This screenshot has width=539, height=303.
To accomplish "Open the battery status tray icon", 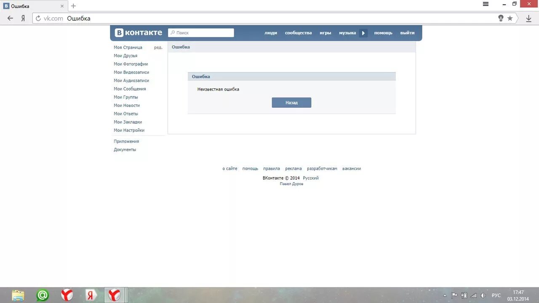I will pyautogui.click(x=464, y=295).
